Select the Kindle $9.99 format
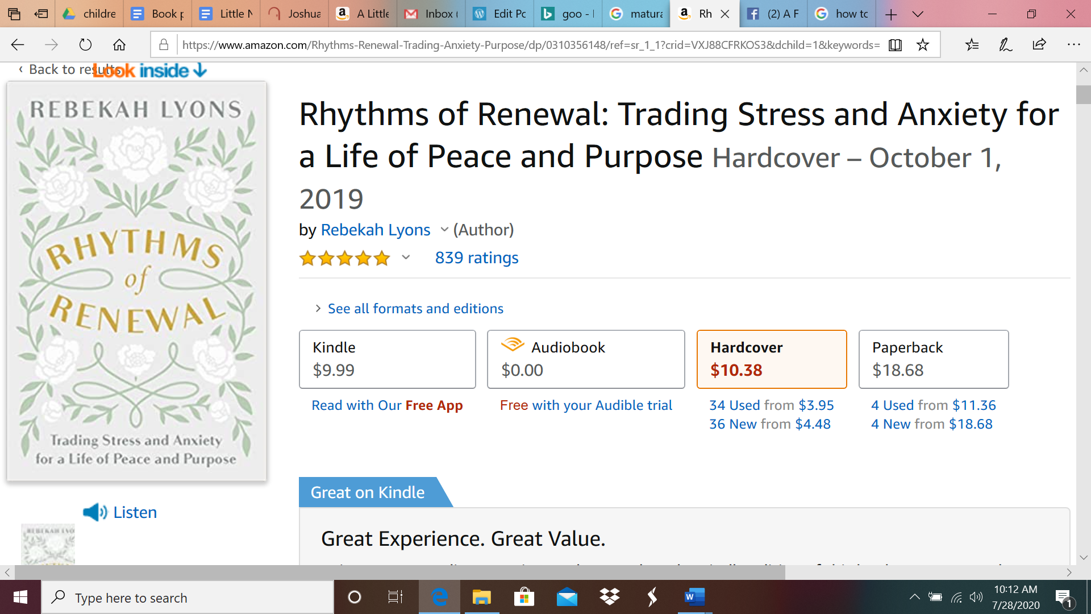 pos(387,359)
